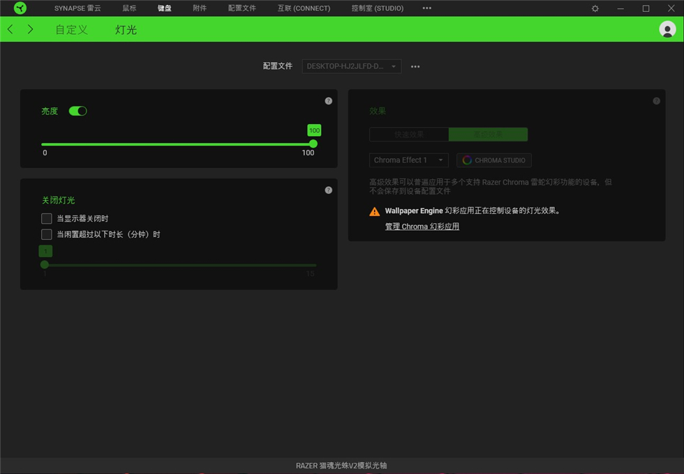Click the Wallpaper Engine warning message
The image size is (684, 474).
(473, 211)
